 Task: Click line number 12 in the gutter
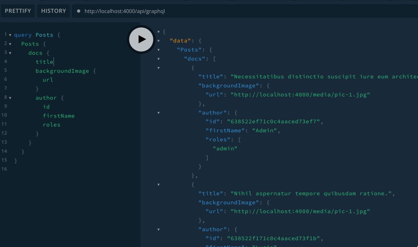click(x=4, y=133)
